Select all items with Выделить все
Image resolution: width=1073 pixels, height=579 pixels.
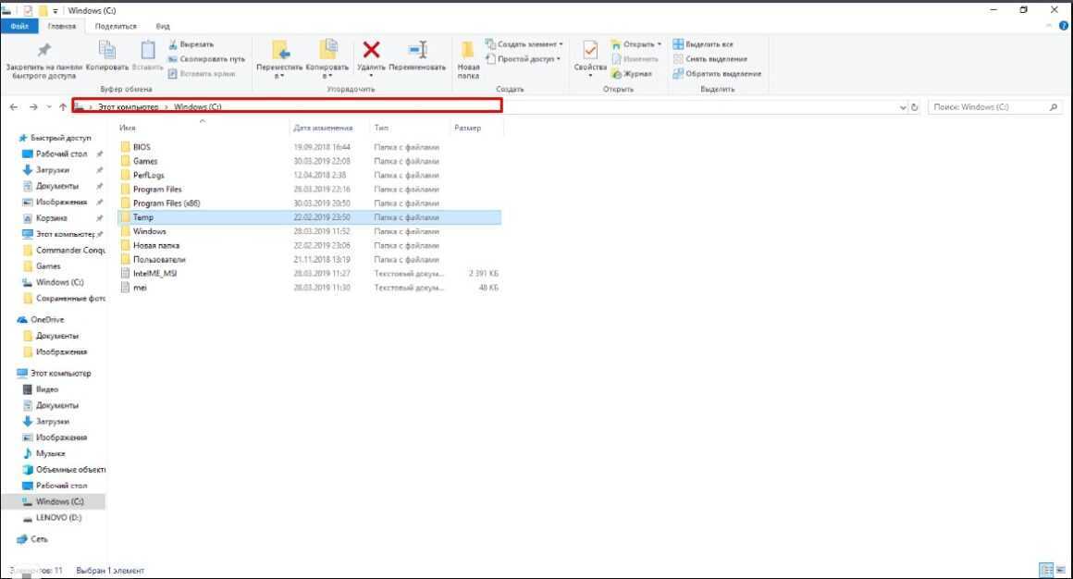coord(709,44)
